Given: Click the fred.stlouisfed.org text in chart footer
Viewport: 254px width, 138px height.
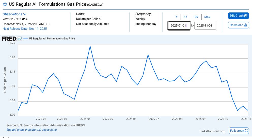Looking at the screenshot, I should coord(212,131).
